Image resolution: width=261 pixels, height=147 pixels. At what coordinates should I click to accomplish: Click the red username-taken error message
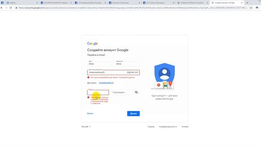[x=113, y=78]
